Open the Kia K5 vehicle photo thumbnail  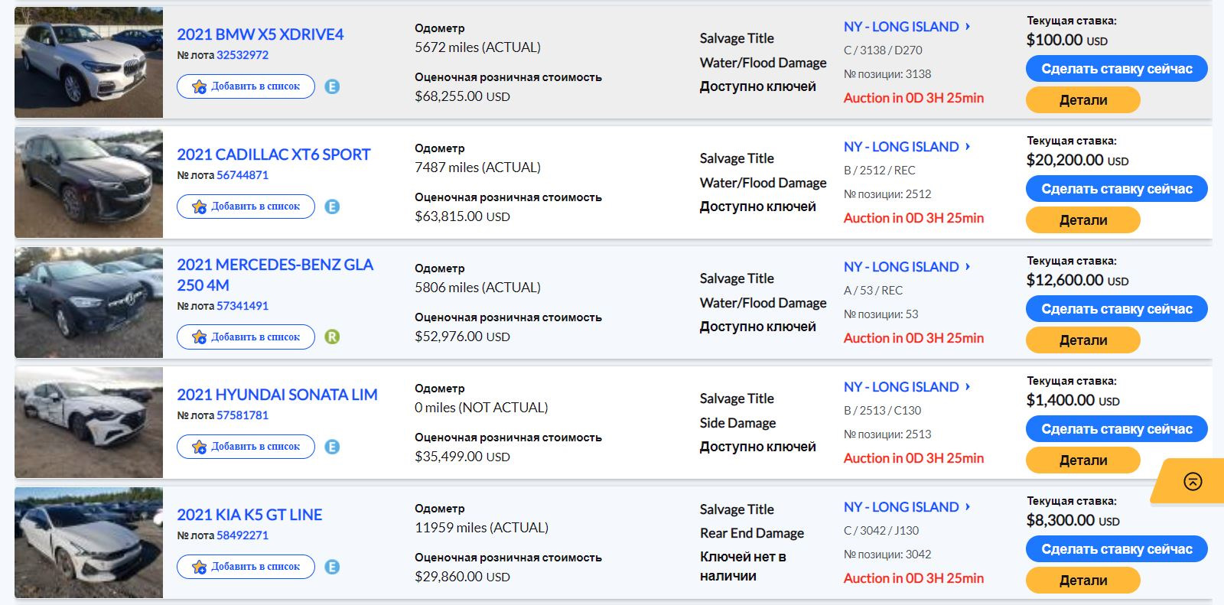point(89,542)
